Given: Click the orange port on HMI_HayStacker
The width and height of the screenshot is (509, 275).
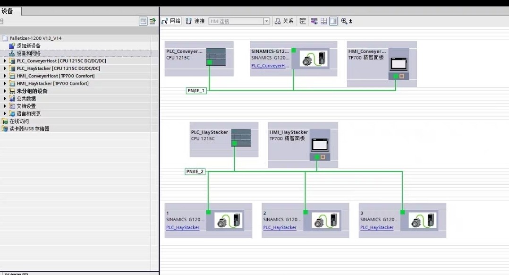Looking at the screenshot, I should point(322,157).
